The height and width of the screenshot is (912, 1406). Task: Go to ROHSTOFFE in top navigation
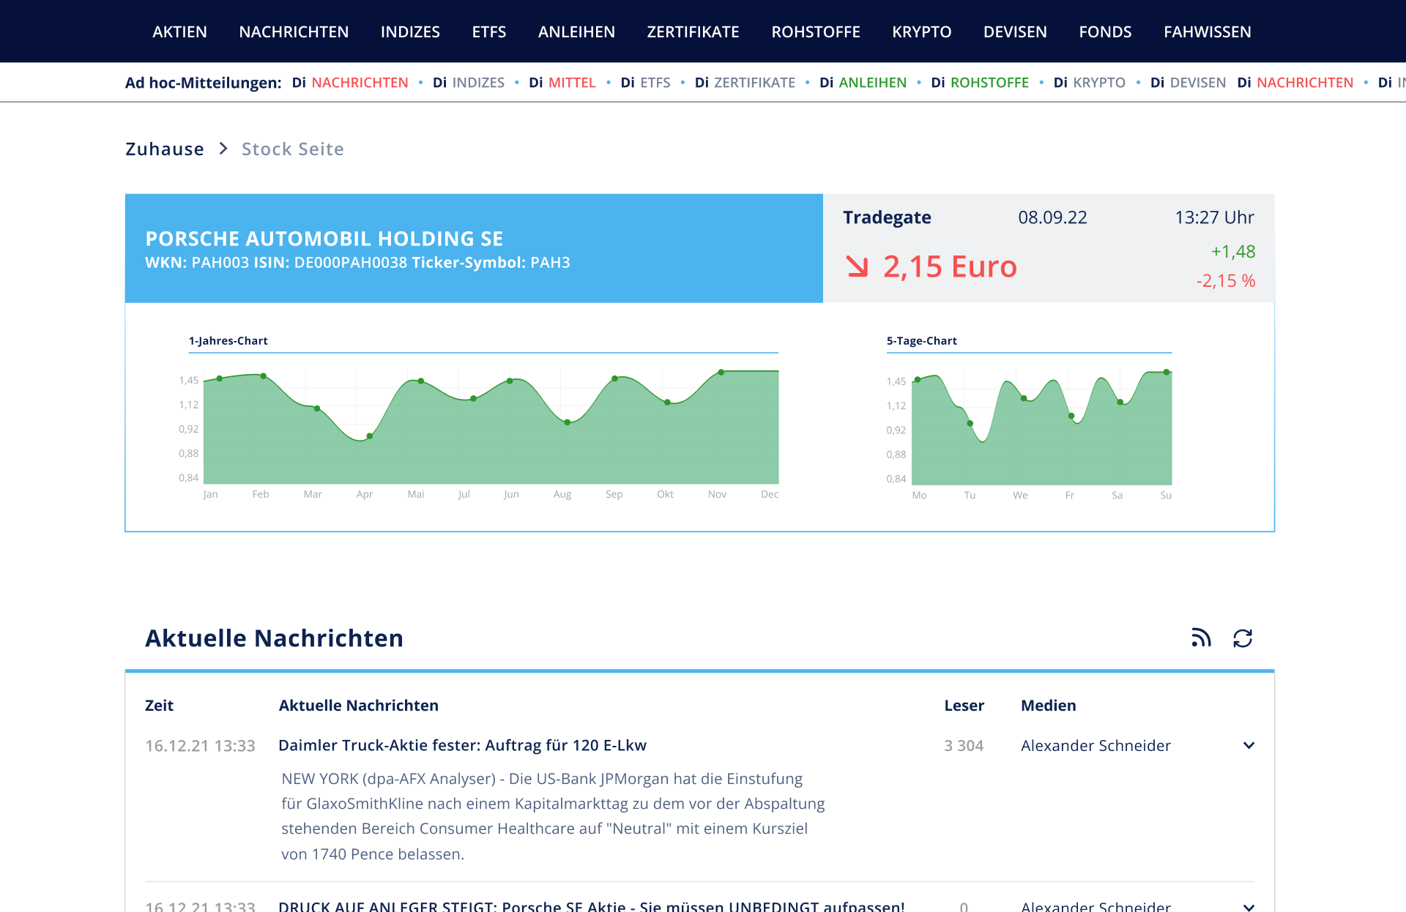(815, 31)
